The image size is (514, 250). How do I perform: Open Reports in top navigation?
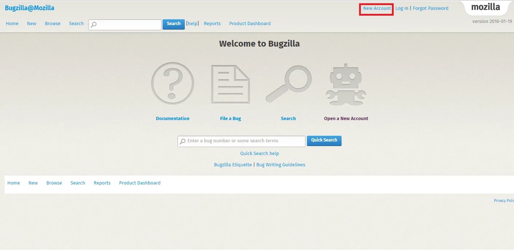click(212, 24)
